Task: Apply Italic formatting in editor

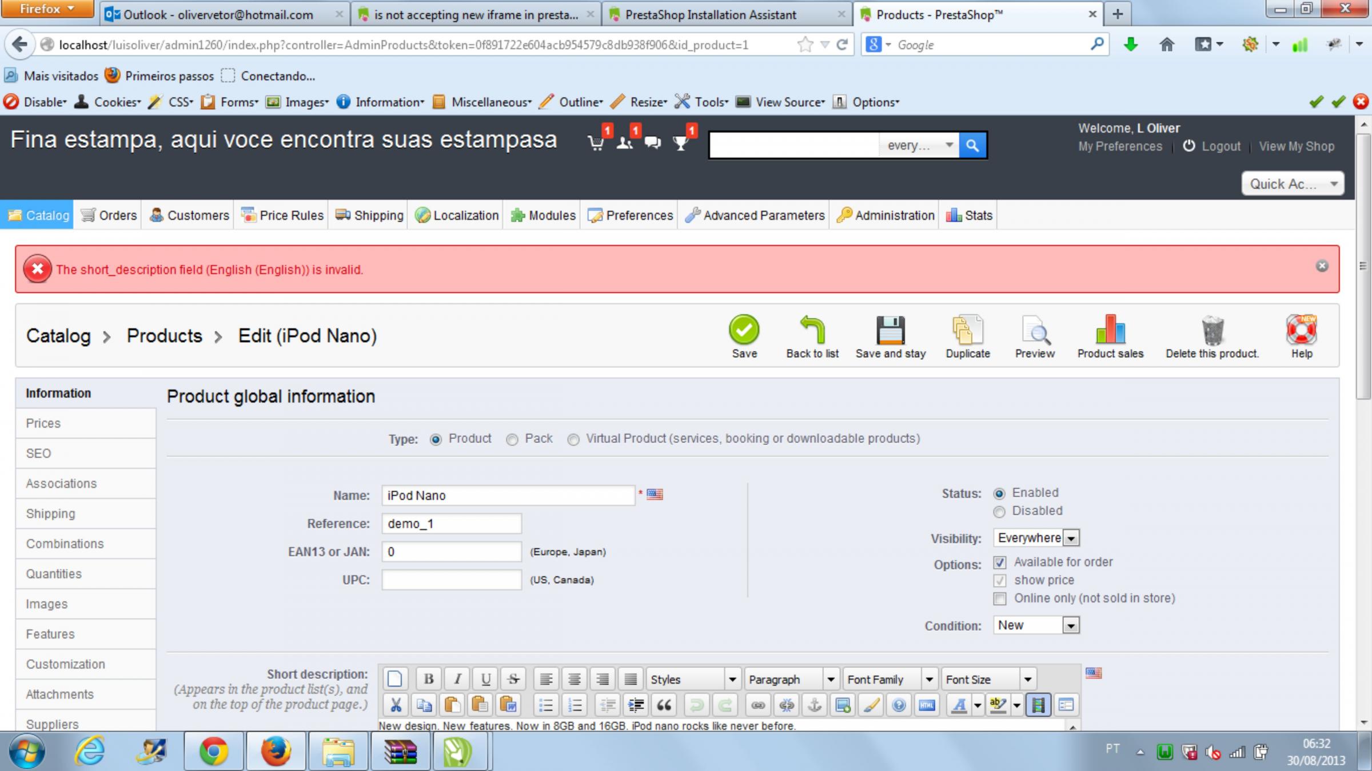Action: (457, 678)
